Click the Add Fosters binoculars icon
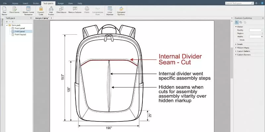 pyautogui.click(x=51, y=9)
